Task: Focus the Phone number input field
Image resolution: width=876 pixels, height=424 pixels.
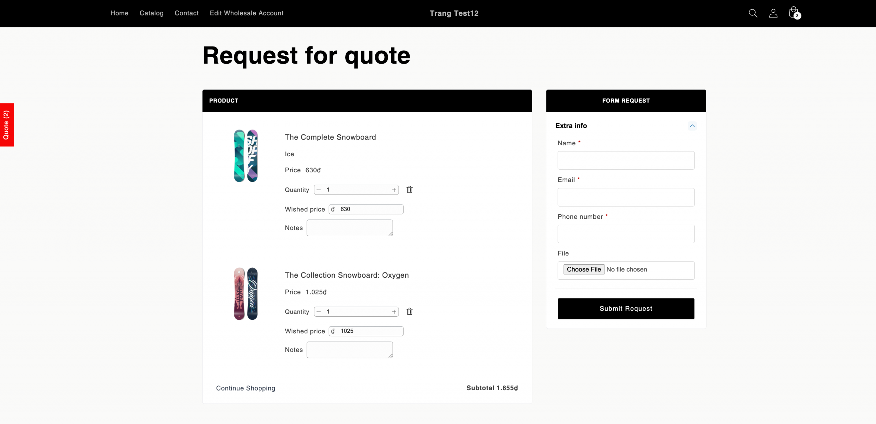Action: click(x=626, y=234)
